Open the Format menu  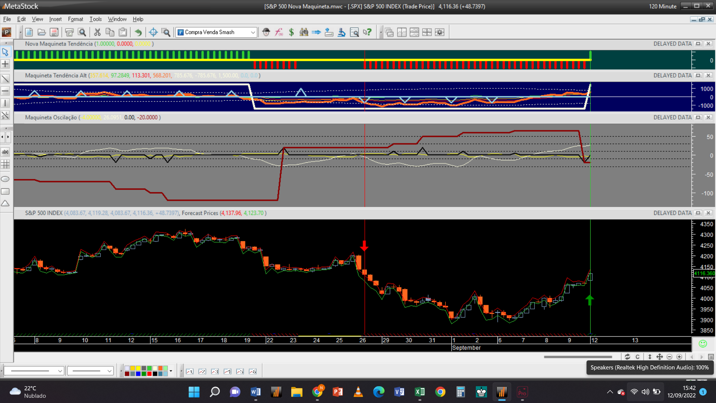click(x=75, y=19)
